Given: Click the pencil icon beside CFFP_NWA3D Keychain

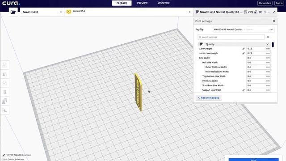Looking at the screenshot, I should pyautogui.click(x=4, y=155).
